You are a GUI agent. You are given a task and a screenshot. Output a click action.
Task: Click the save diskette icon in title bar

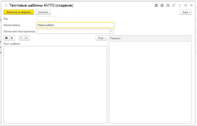click(156, 5)
